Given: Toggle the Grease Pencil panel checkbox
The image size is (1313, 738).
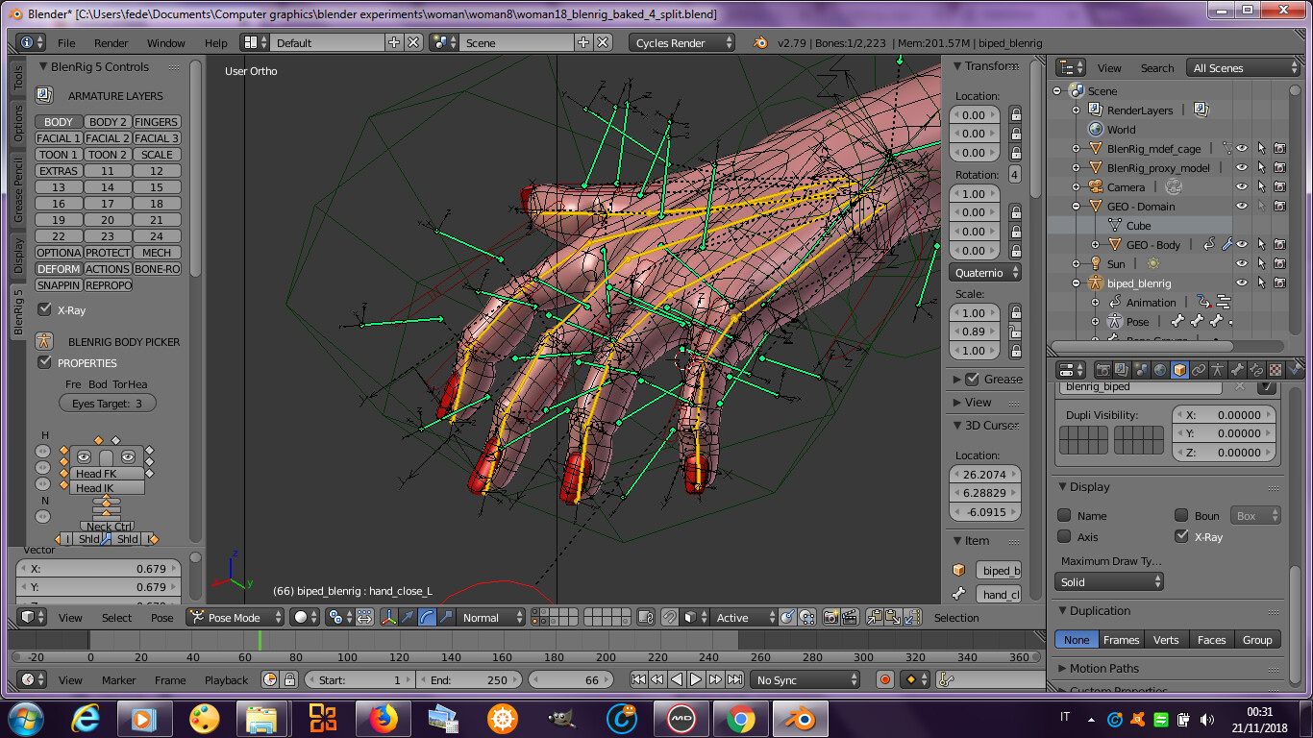Looking at the screenshot, I should point(972,379).
